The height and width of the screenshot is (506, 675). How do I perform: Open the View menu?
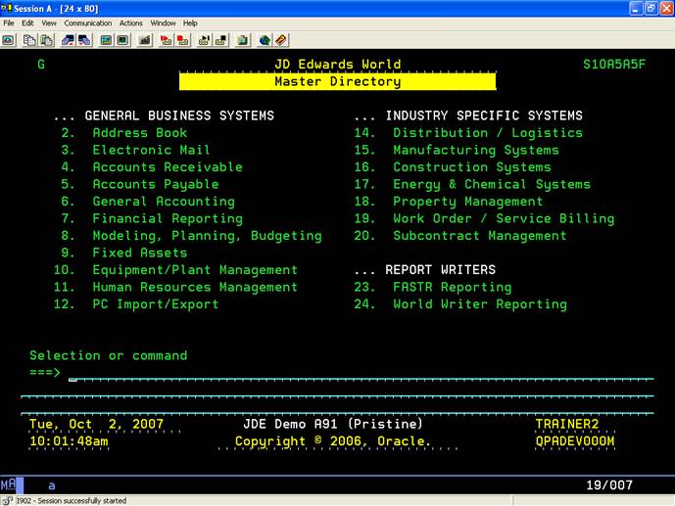pos(49,23)
